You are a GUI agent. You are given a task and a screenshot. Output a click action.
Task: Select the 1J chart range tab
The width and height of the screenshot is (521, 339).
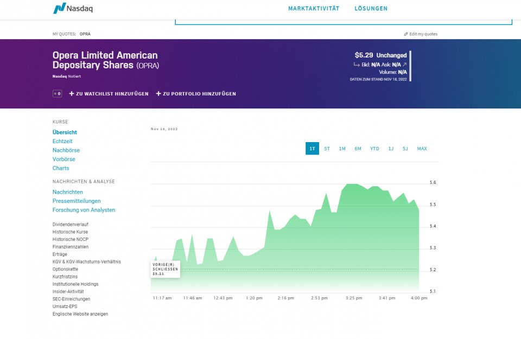[x=391, y=149]
